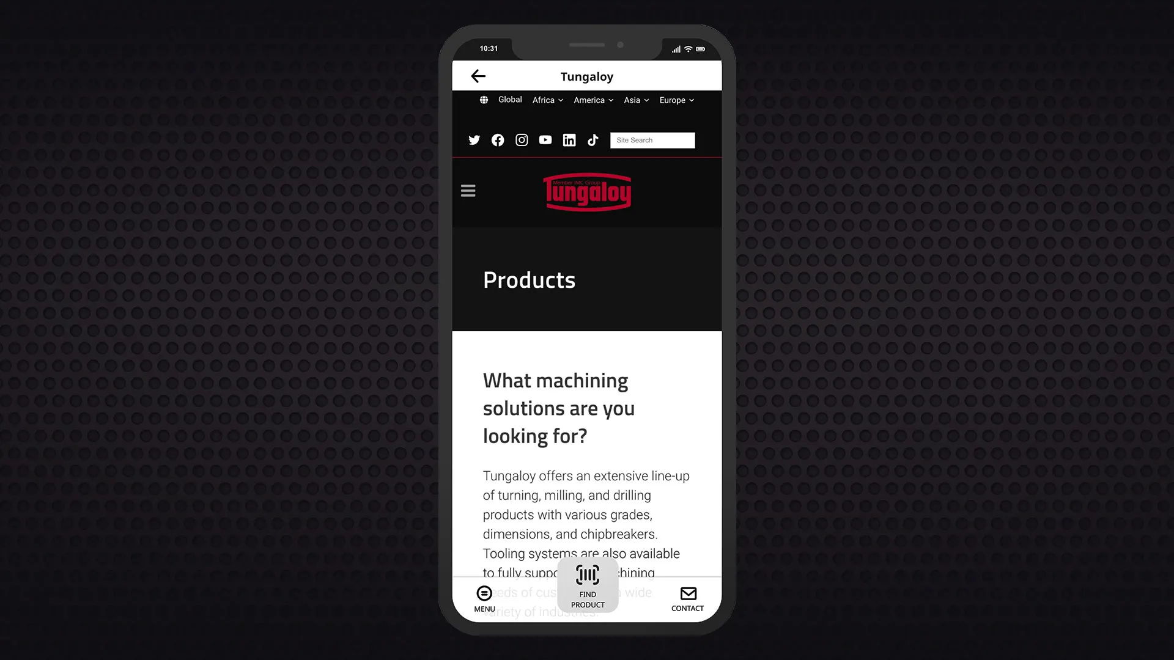This screenshot has width=1174, height=660.
Task: Toggle the globe region selector
Action: coord(485,100)
